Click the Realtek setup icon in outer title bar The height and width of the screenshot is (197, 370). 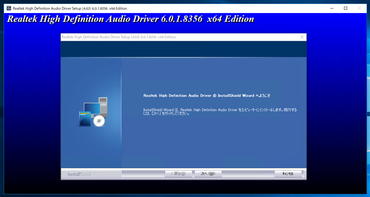pyautogui.click(x=9, y=8)
